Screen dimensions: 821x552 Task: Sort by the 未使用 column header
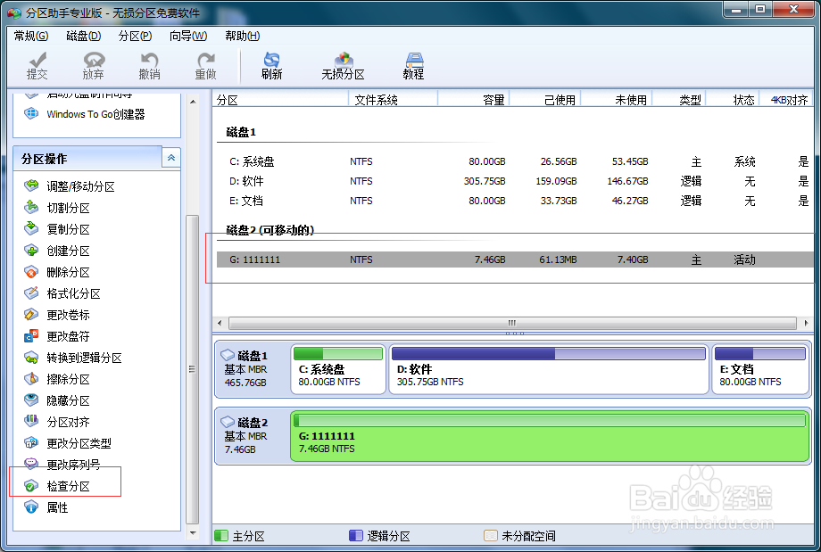point(616,99)
